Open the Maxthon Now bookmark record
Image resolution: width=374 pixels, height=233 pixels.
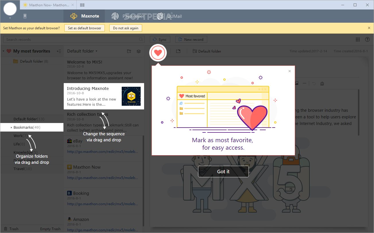104,175
